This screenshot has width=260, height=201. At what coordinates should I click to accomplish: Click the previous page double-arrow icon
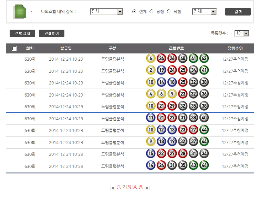pyautogui.click(x=113, y=188)
